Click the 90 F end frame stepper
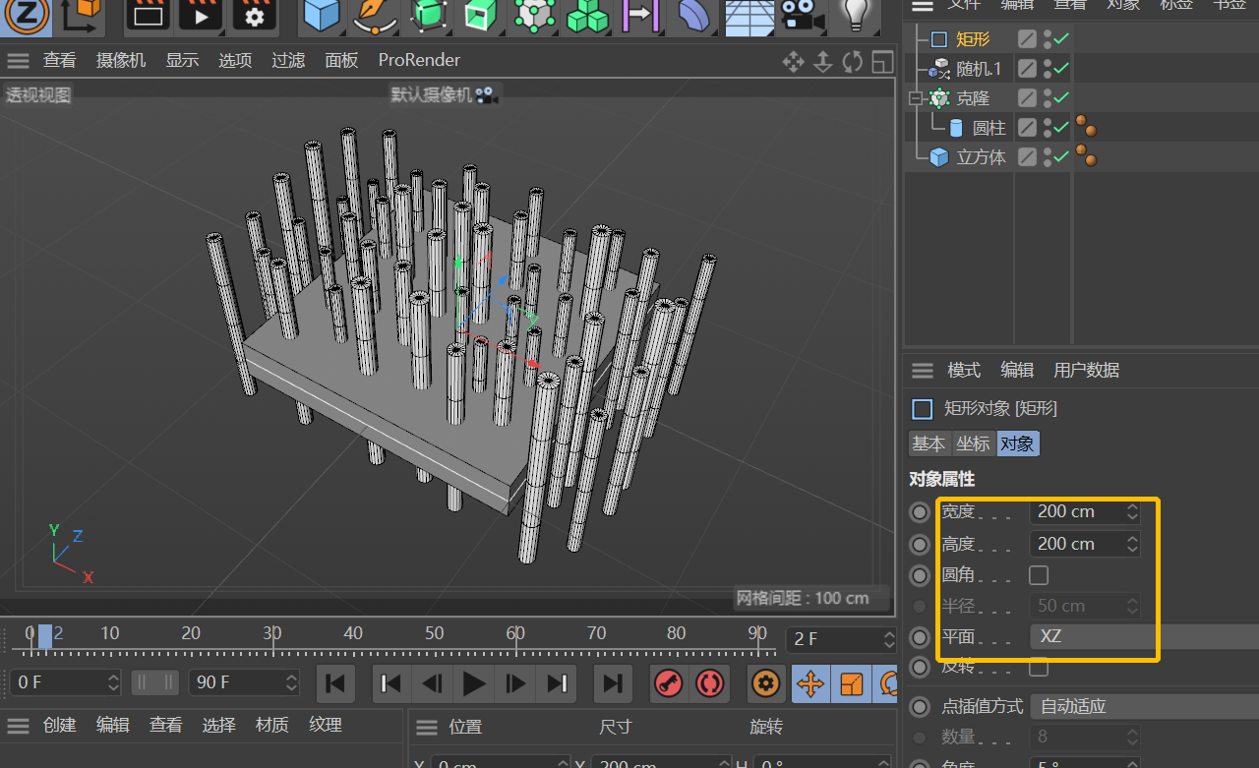Image resolution: width=1259 pixels, height=768 pixels. 291,681
